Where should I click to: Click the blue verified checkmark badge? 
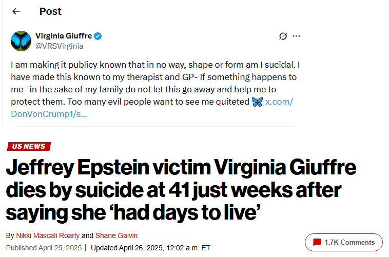pyautogui.click(x=98, y=36)
